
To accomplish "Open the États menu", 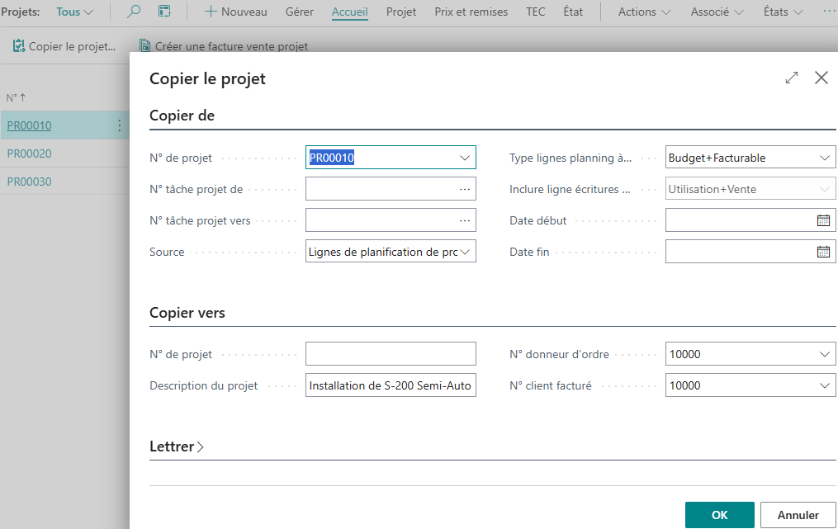I will (x=783, y=12).
